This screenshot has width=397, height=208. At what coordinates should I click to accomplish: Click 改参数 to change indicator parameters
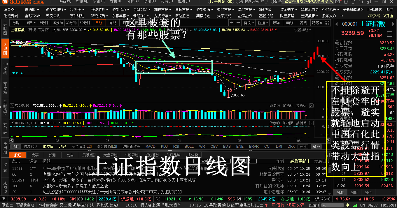[274, 106]
